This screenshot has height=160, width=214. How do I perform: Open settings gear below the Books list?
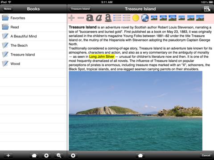[46, 156]
